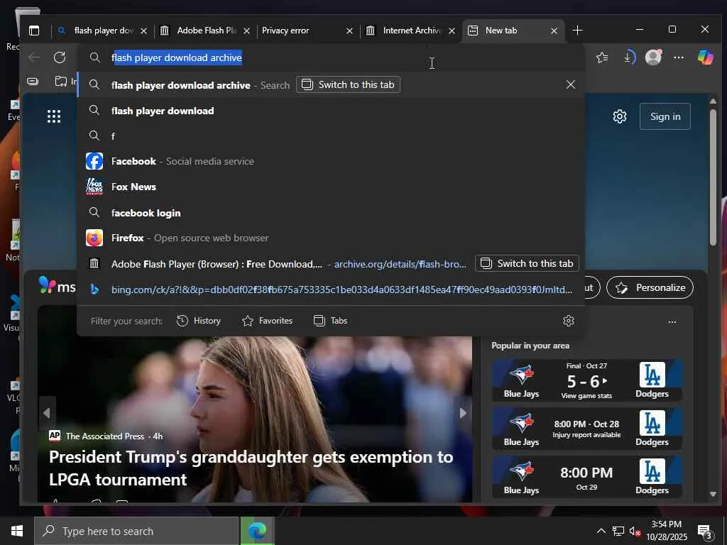
Task: Open the tab actions menu icon
Action: [34, 31]
